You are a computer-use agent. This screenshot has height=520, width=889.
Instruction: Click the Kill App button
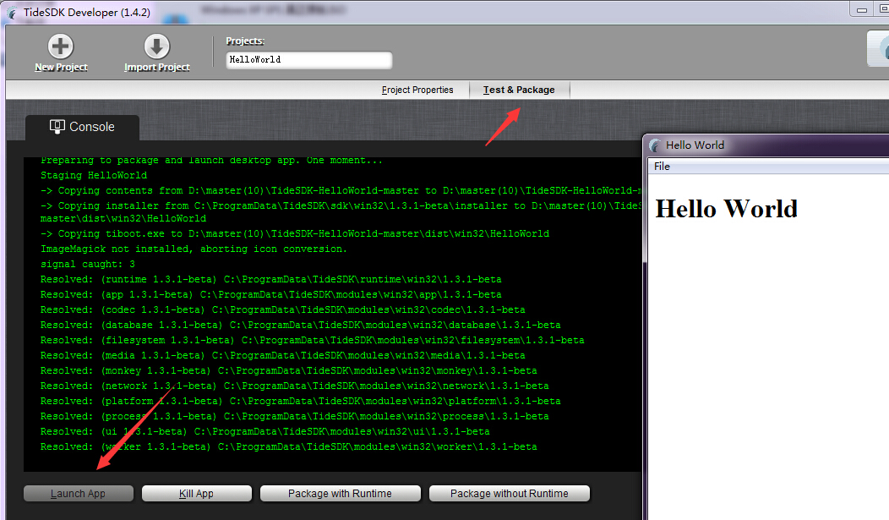tap(196, 493)
